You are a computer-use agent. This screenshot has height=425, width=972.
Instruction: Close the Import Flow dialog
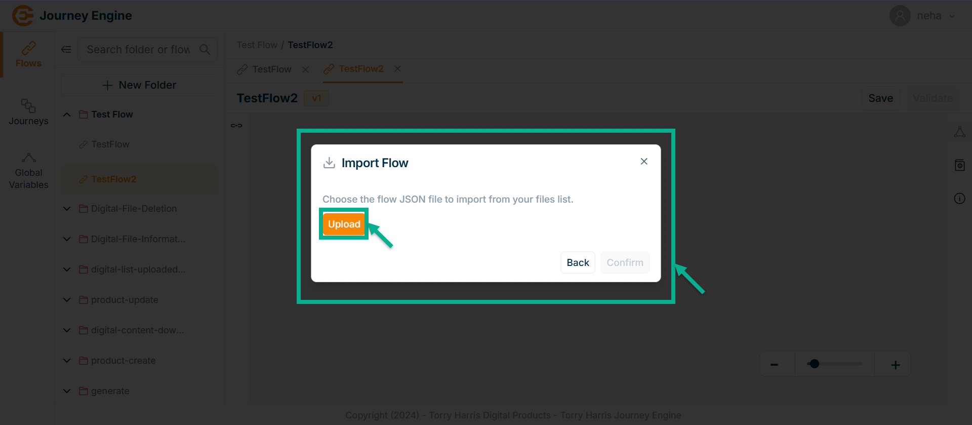pyautogui.click(x=643, y=161)
